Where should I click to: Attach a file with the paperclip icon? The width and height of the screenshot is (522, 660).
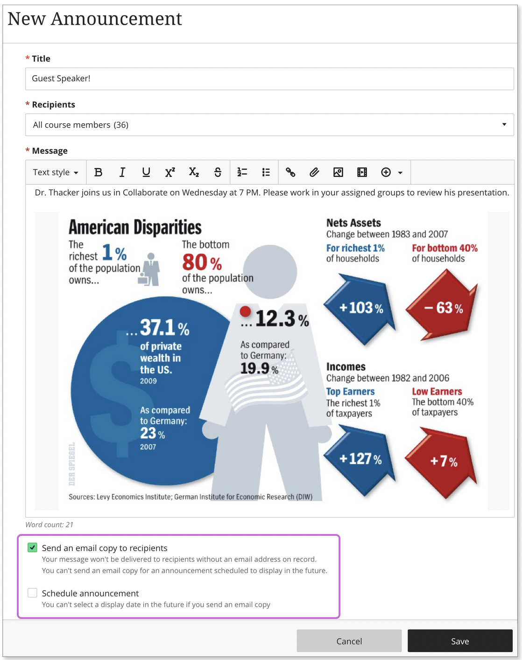click(314, 172)
